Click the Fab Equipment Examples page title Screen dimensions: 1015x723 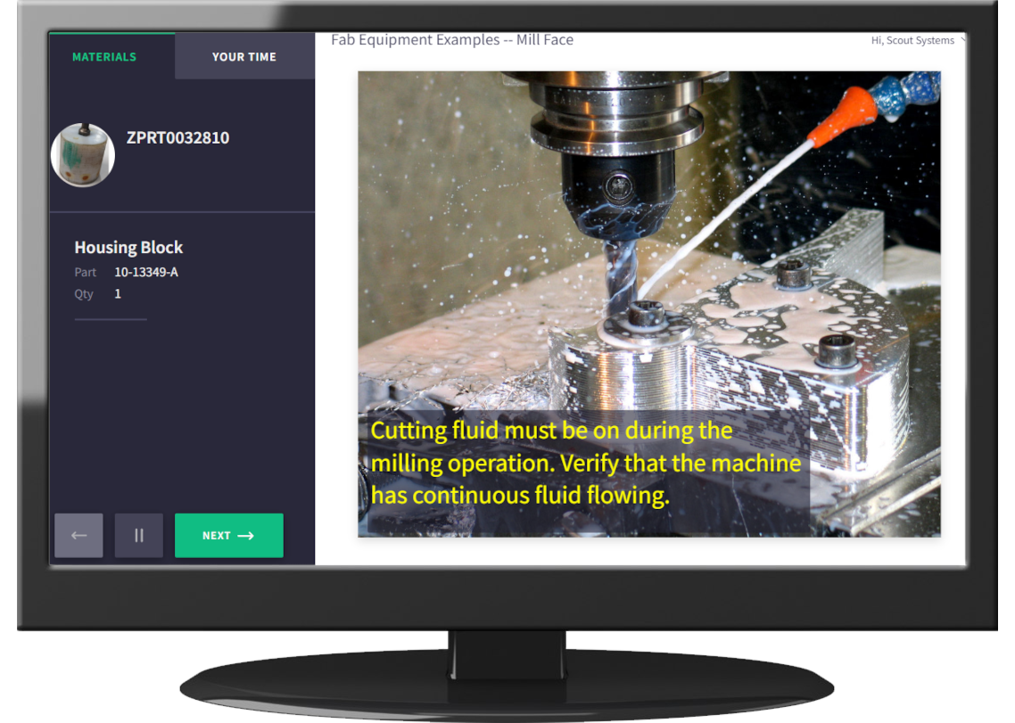click(x=451, y=40)
